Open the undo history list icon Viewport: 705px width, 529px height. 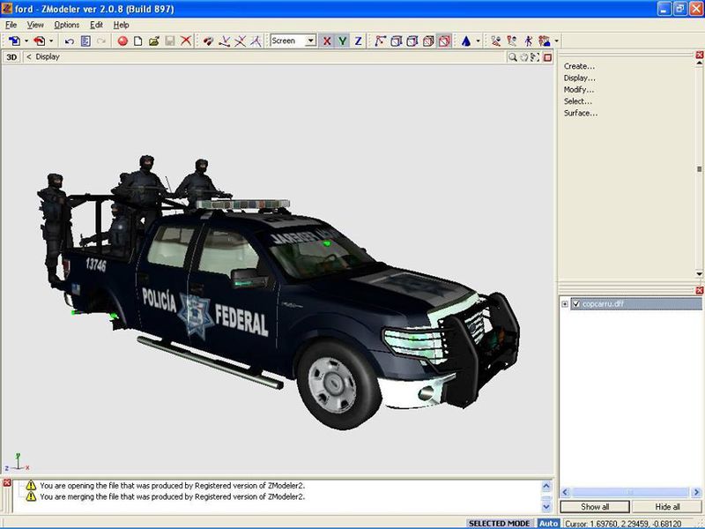pos(85,41)
